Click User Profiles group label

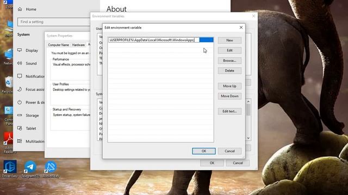(60, 84)
